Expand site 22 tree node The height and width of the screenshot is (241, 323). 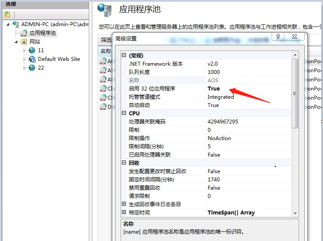tap(24, 68)
